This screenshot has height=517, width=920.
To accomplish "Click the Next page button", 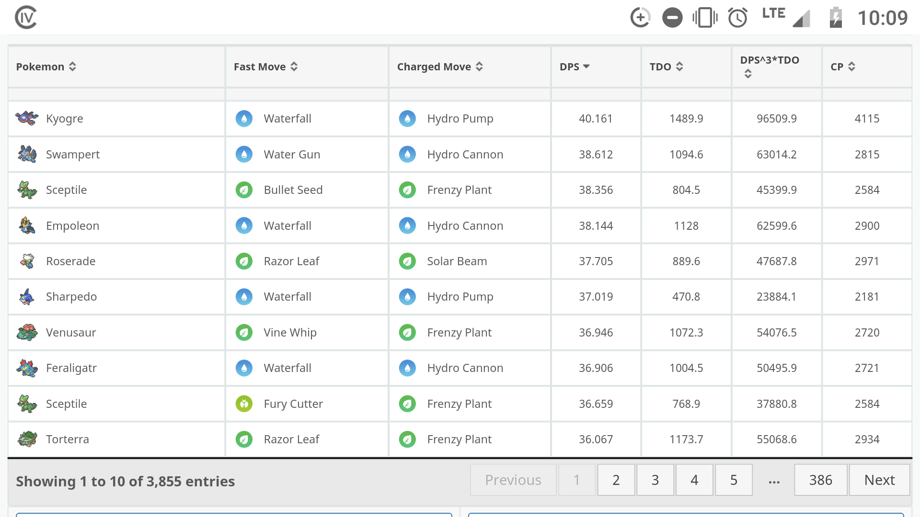I will click(880, 480).
